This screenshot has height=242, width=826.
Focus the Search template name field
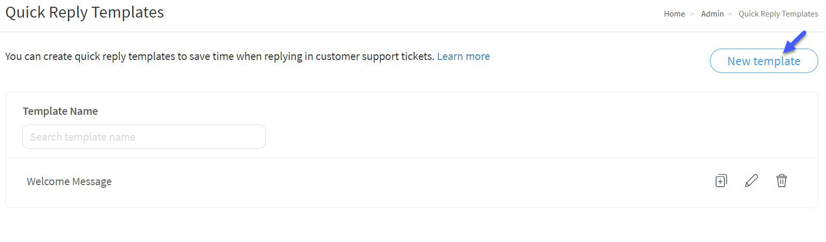[x=144, y=137]
